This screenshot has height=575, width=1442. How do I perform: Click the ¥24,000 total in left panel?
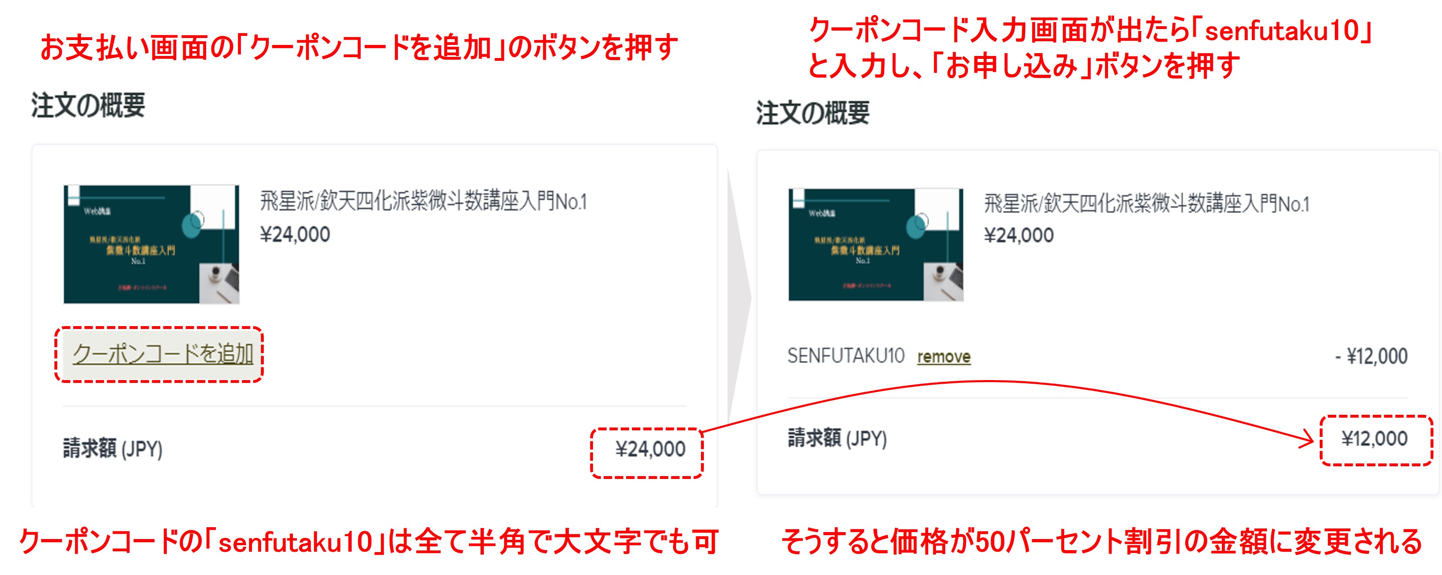point(651,449)
